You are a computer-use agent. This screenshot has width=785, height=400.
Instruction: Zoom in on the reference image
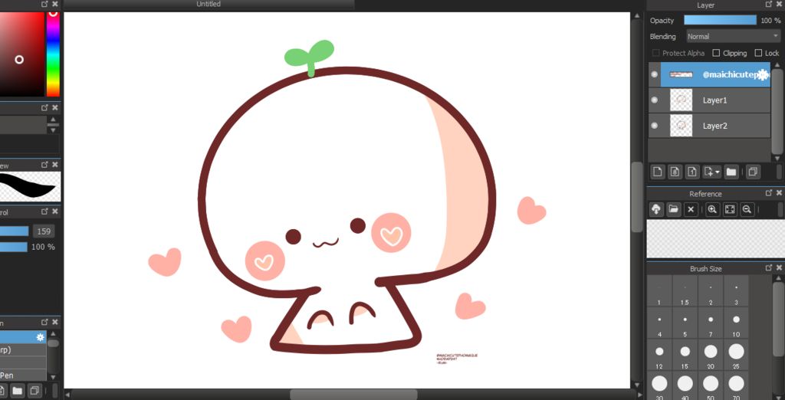712,209
